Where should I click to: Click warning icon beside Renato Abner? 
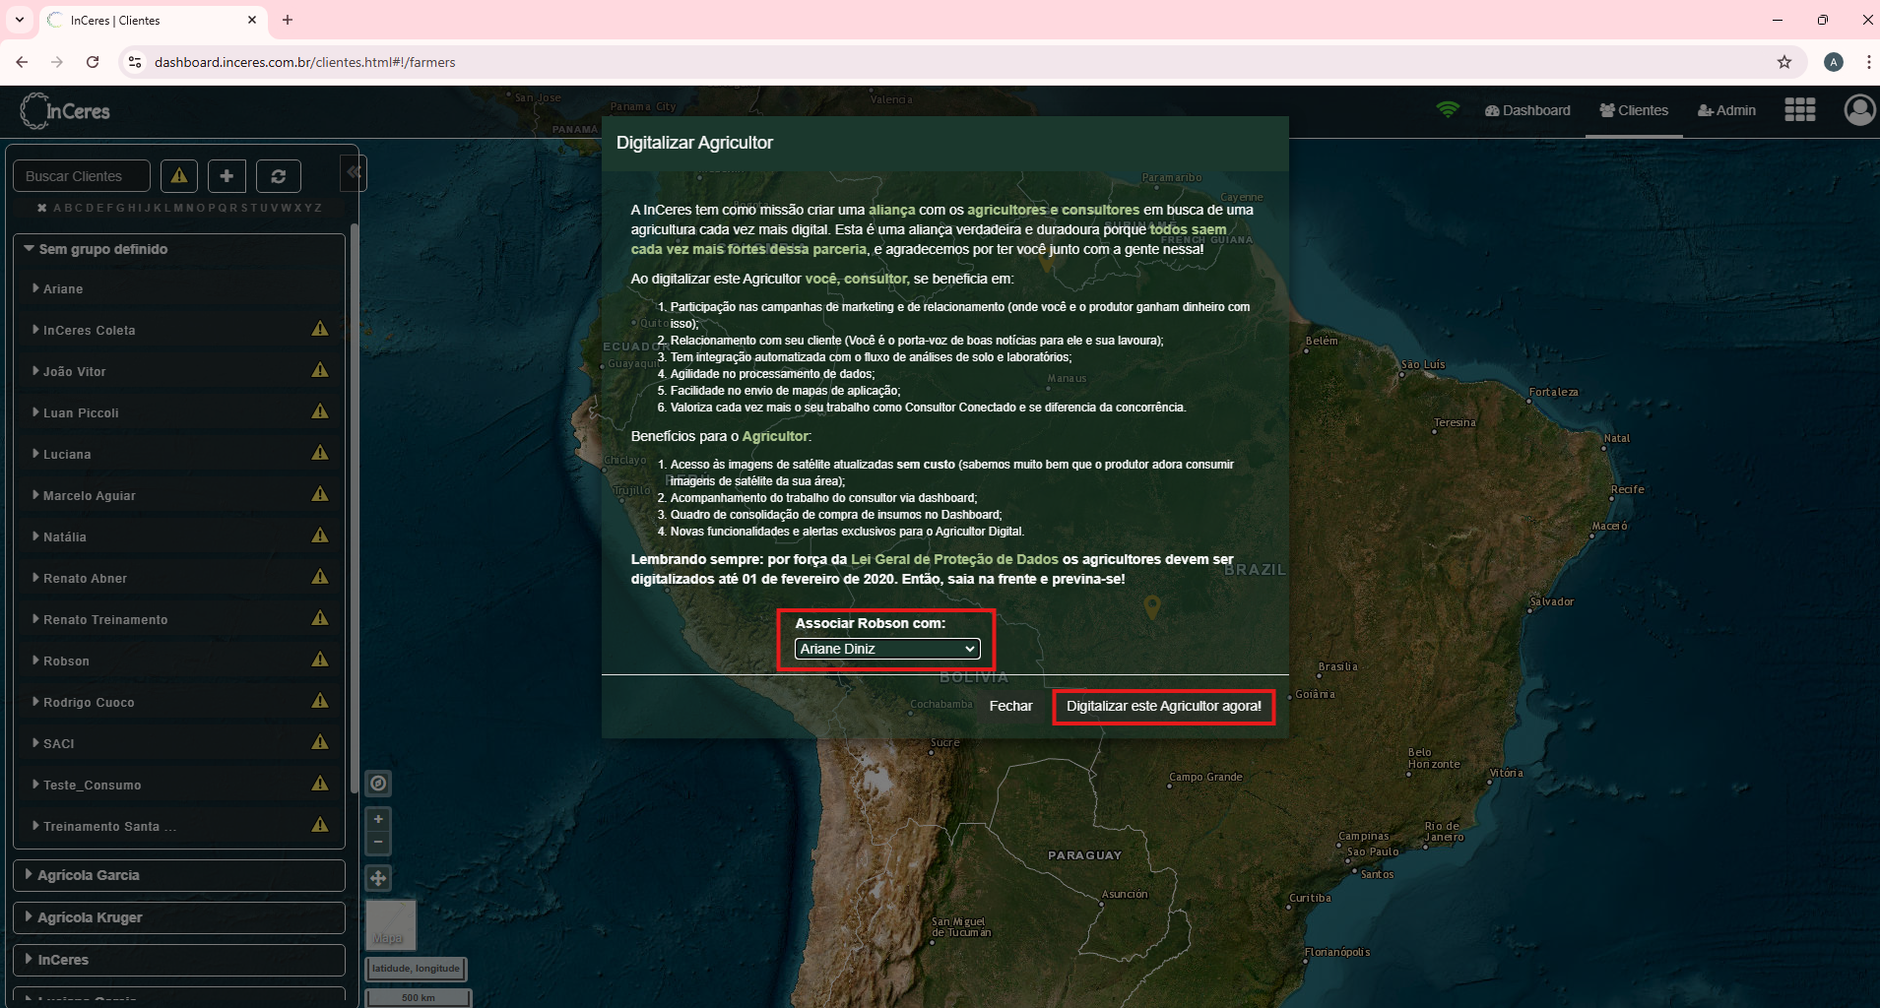[x=320, y=577]
